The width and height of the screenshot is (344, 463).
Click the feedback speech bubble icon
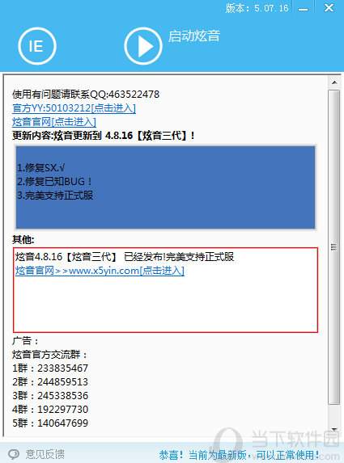click(x=14, y=454)
